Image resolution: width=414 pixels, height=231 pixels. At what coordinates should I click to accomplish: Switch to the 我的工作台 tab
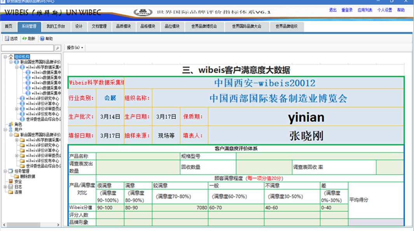point(56,26)
